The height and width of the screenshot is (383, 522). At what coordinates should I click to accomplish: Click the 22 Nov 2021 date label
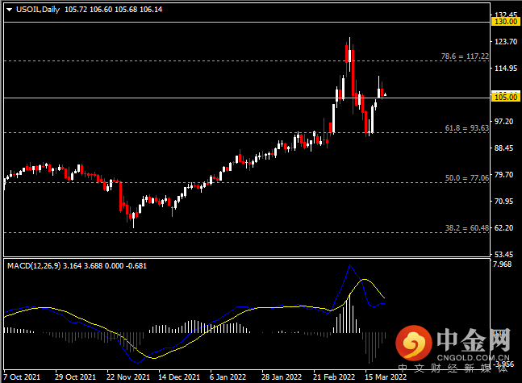click(128, 377)
